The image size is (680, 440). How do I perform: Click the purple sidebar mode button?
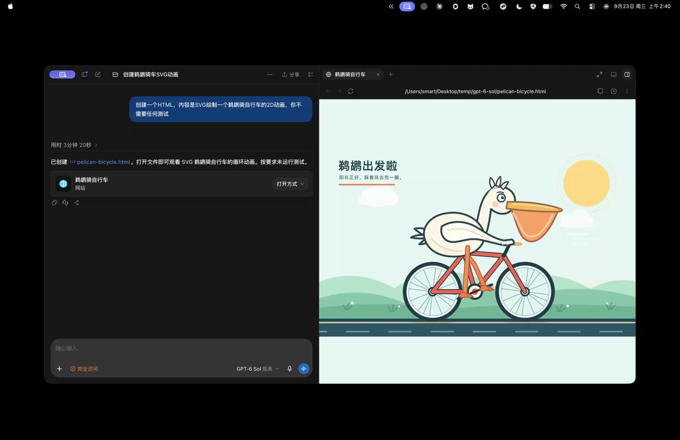(62, 74)
